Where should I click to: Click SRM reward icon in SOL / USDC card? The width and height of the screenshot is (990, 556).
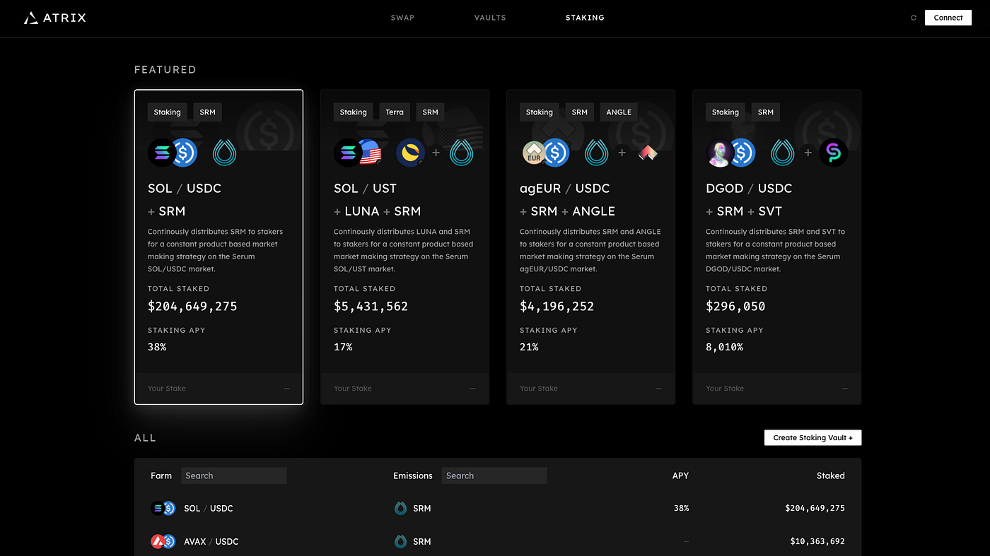pyautogui.click(x=225, y=153)
